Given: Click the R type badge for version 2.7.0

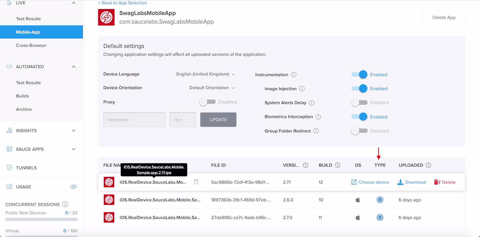Looking at the screenshot, I should (x=380, y=217).
